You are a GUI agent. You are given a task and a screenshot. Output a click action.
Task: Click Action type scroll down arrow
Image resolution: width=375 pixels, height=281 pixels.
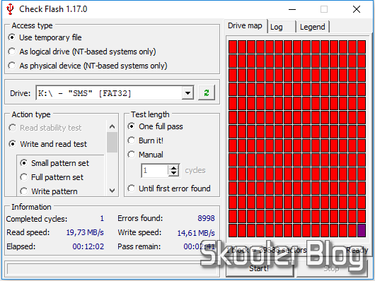click(x=112, y=191)
